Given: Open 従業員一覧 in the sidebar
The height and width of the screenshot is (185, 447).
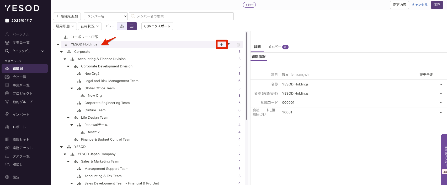Looking at the screenshot, I should (x=21, y=43).
